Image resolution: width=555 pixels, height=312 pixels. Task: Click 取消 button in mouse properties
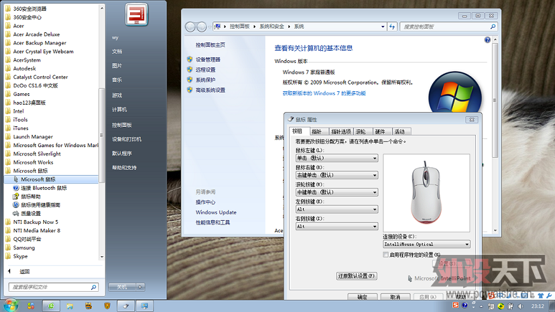(395, 297)
